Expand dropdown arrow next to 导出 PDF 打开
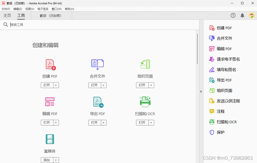This screenshot has height=163, width=257. coord(104,123)
